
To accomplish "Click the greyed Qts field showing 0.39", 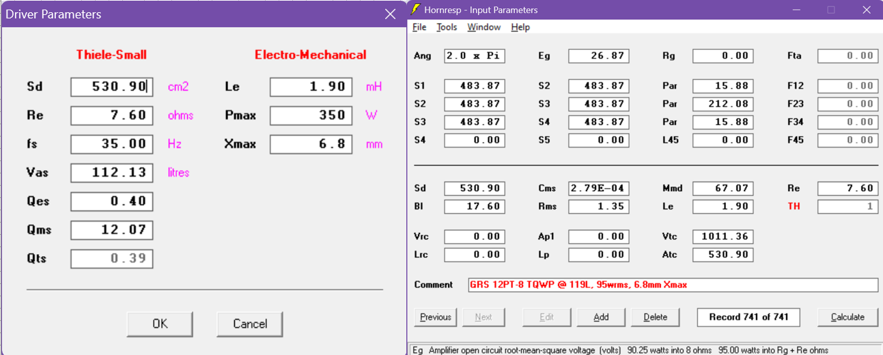I will [112, 259].
